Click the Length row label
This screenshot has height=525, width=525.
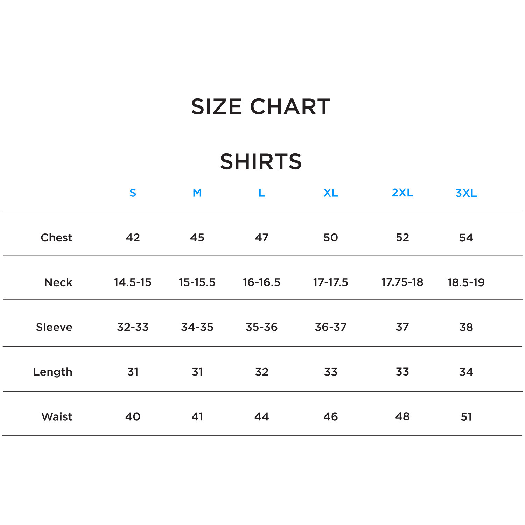click(x=53, y=372)
